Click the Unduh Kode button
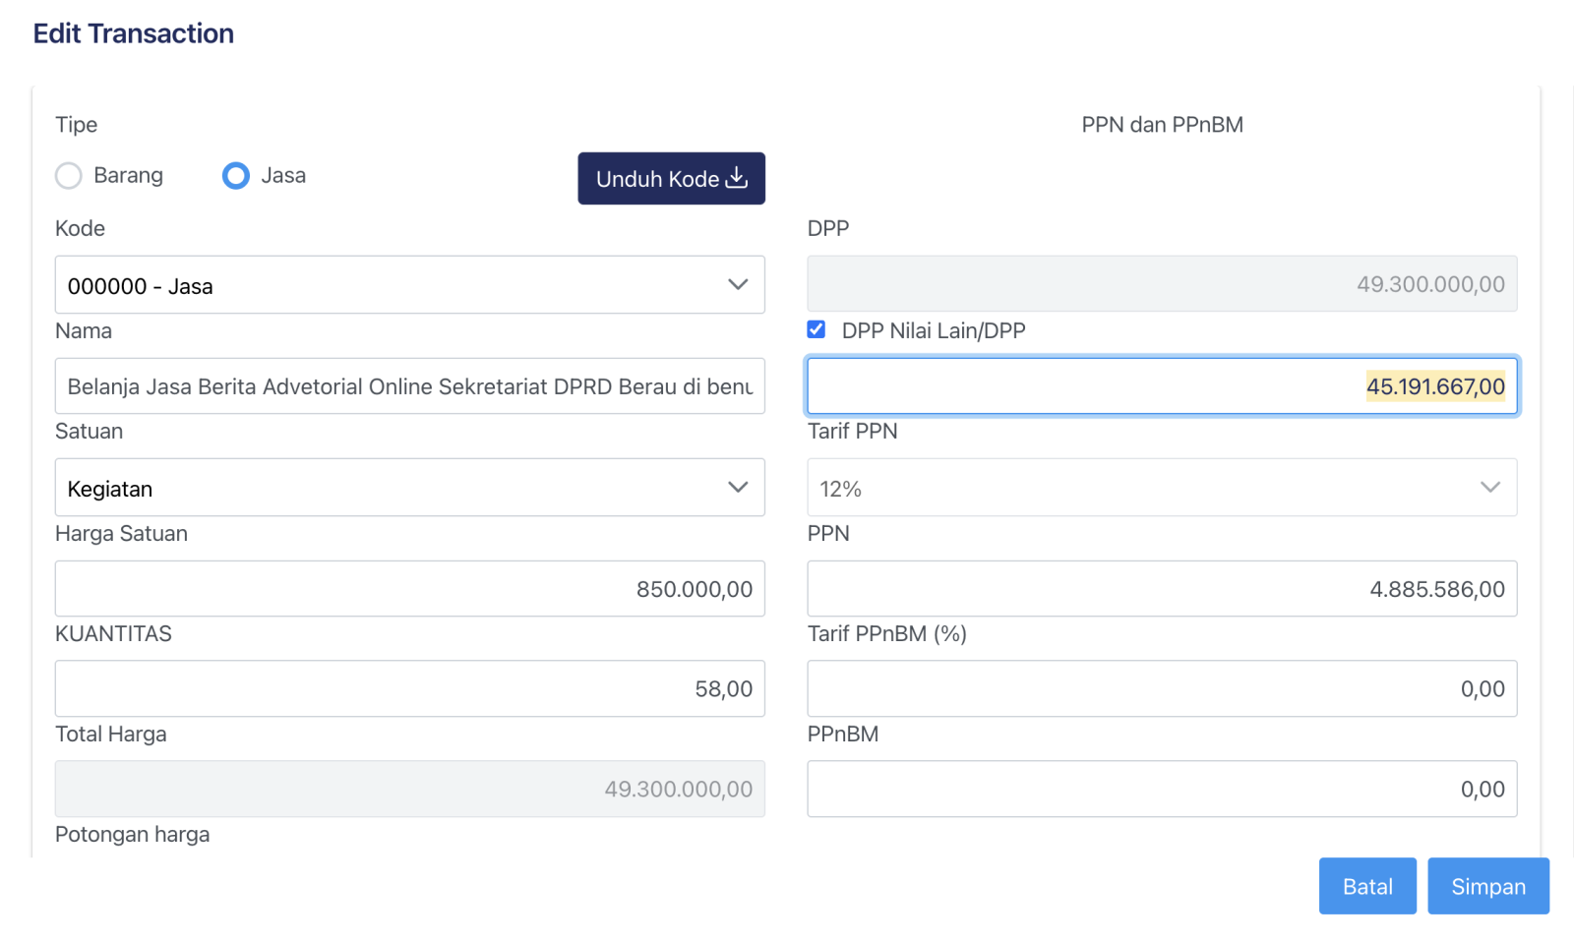Viewport: 1574px width, 942px height. click(x=671, y=178)
